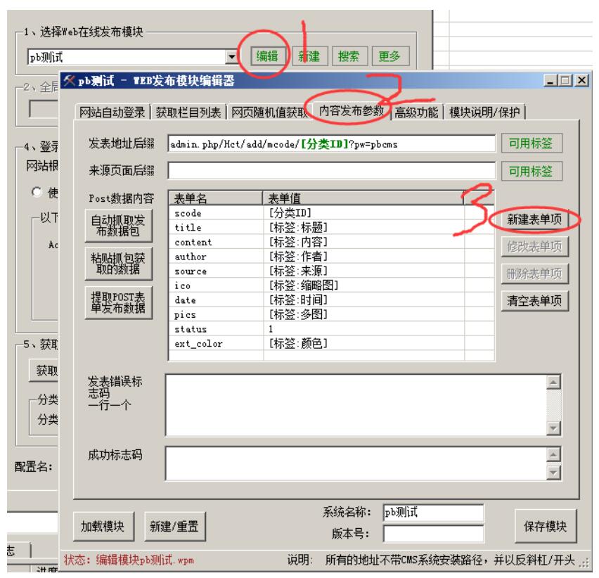Click down arrow of 成功标志码 scrollbar
The width and height of the screenshot is (599, 578).
pyautogui.click(x=553, y=473)
